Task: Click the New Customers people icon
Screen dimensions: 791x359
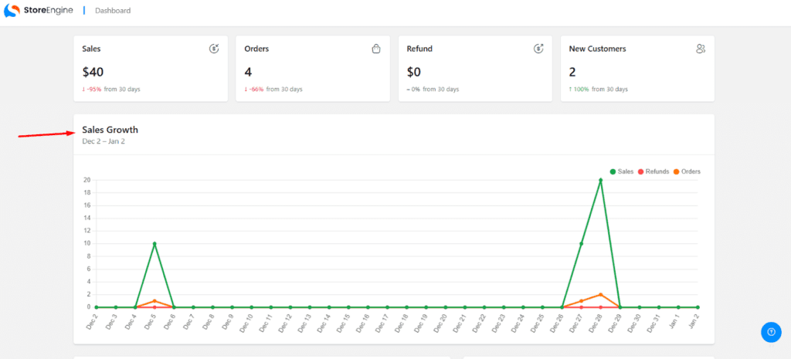Action: point(701,49)
